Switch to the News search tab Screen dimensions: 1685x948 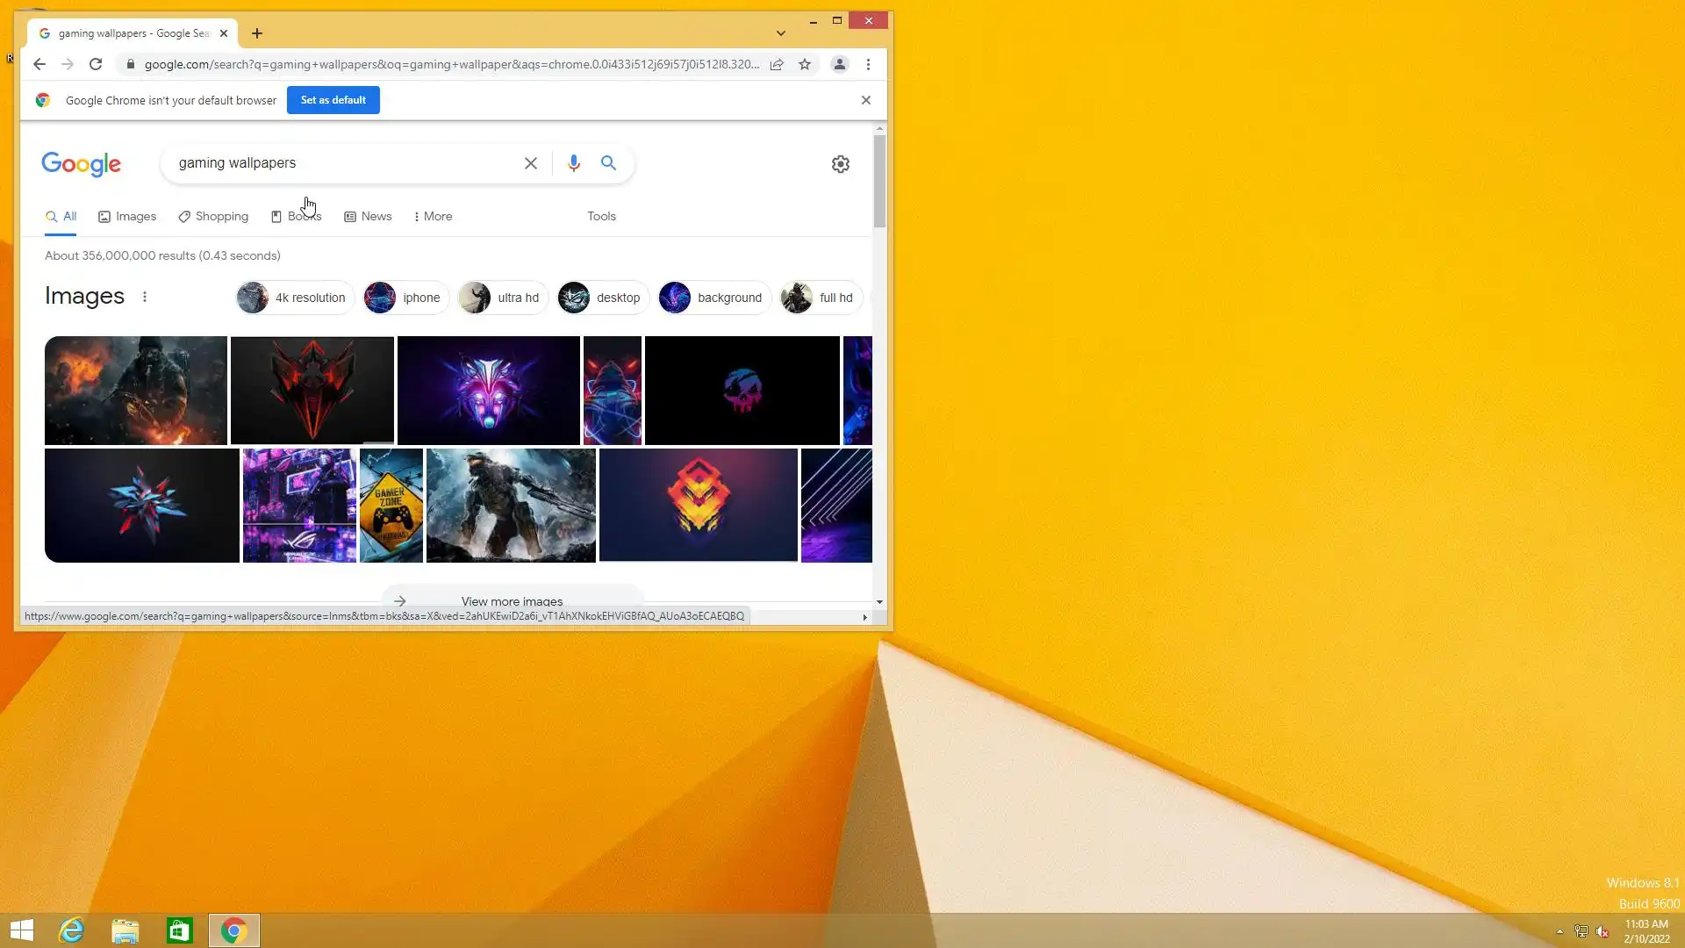(x=368, y=216)
